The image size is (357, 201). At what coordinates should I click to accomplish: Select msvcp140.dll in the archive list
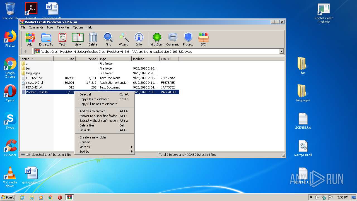tap(35, 83)
